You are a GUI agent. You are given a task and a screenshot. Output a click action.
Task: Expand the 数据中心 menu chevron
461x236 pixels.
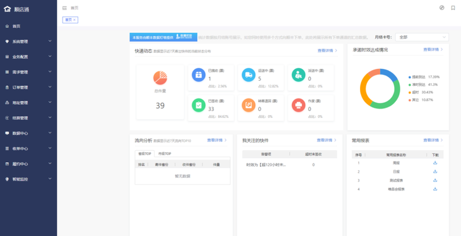(x=50, y=133)
